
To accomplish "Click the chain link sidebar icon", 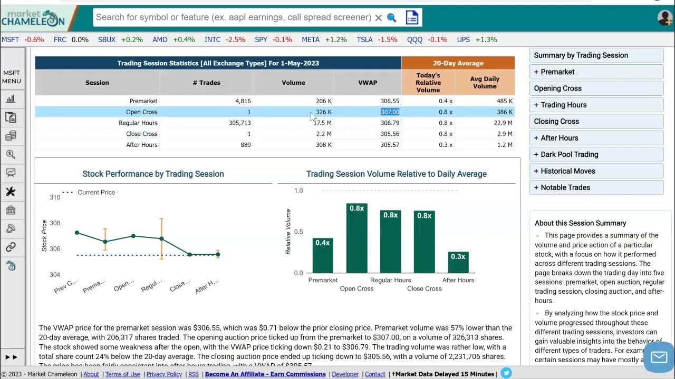I will 11,247.
